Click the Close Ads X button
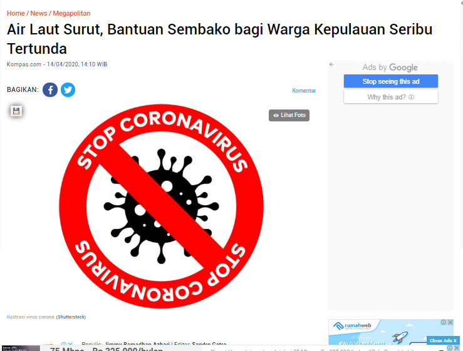This screenshot has height=351, width=463. point(443,340)
